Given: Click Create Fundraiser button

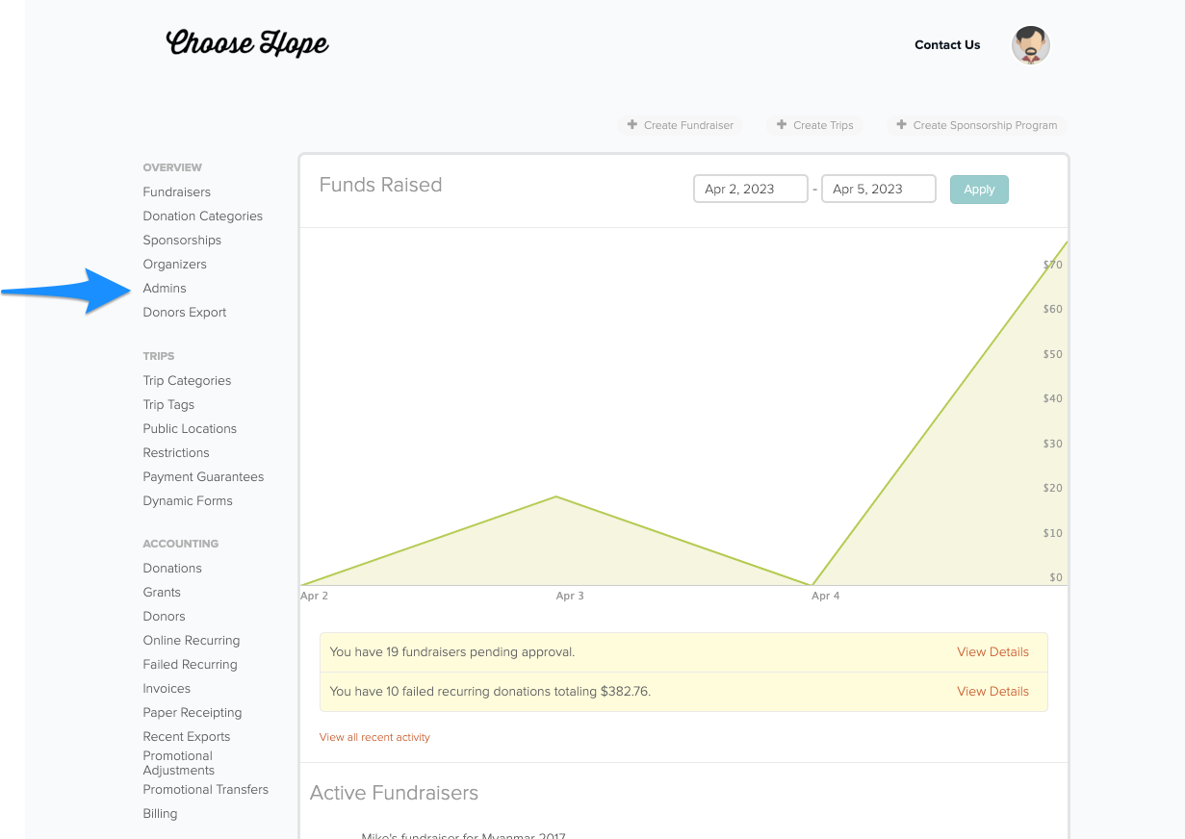Looking at the screenshot, I should (681, 125).
